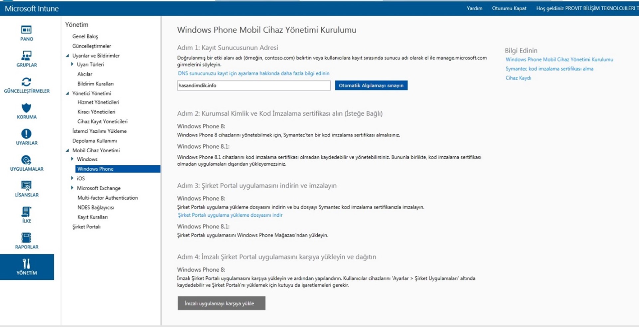Expand the Microsoft Exchange node

coord(72,188)
